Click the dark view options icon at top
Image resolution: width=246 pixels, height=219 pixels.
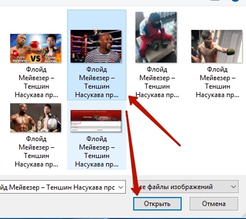pos(214,1)
